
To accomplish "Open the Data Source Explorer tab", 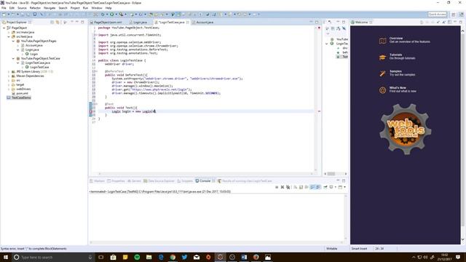I will pos(159,181).
